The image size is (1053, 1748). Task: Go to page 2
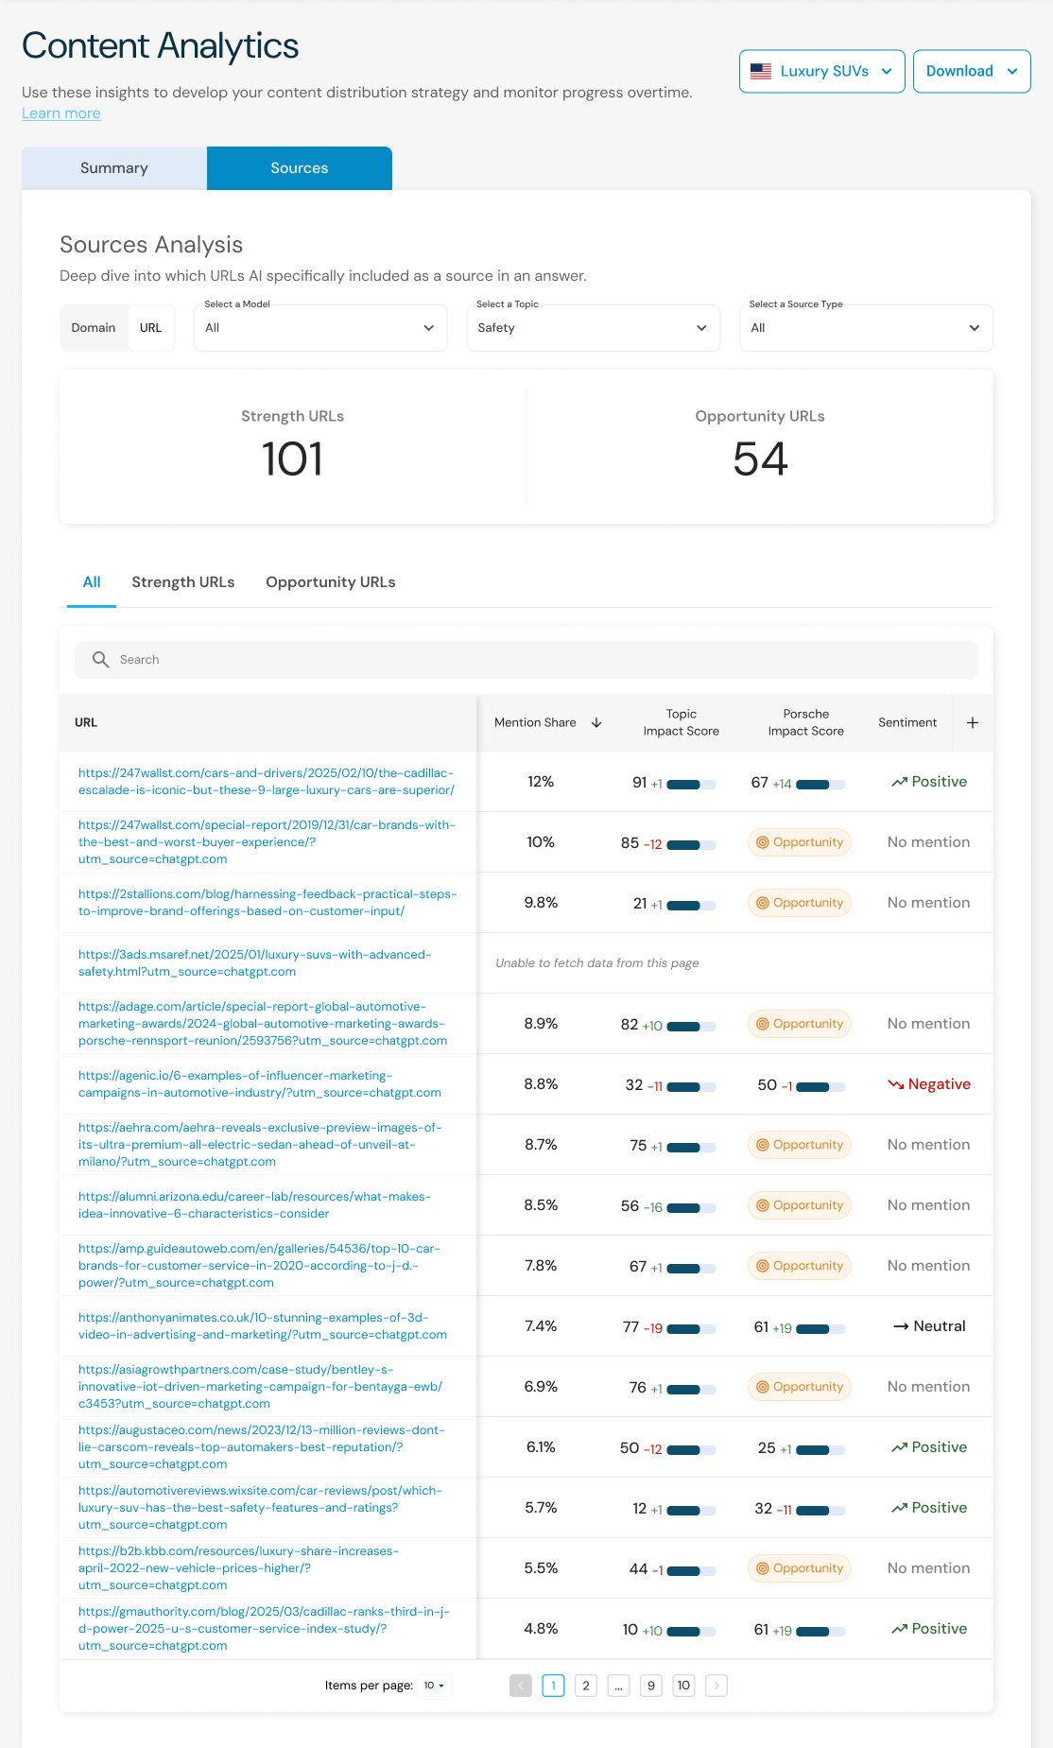586,1686
